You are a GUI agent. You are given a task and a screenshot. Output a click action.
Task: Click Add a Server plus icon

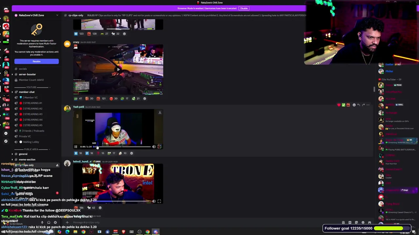[6, 133]
